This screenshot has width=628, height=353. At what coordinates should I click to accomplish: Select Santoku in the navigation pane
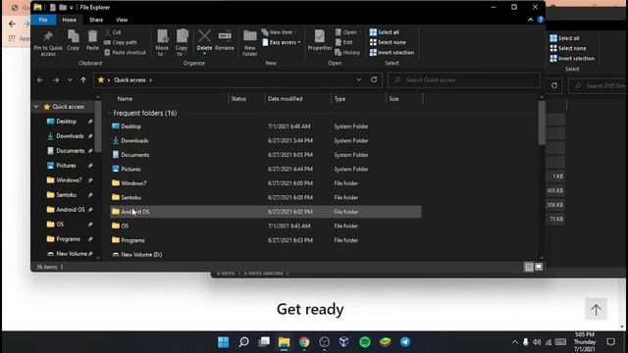66,195
